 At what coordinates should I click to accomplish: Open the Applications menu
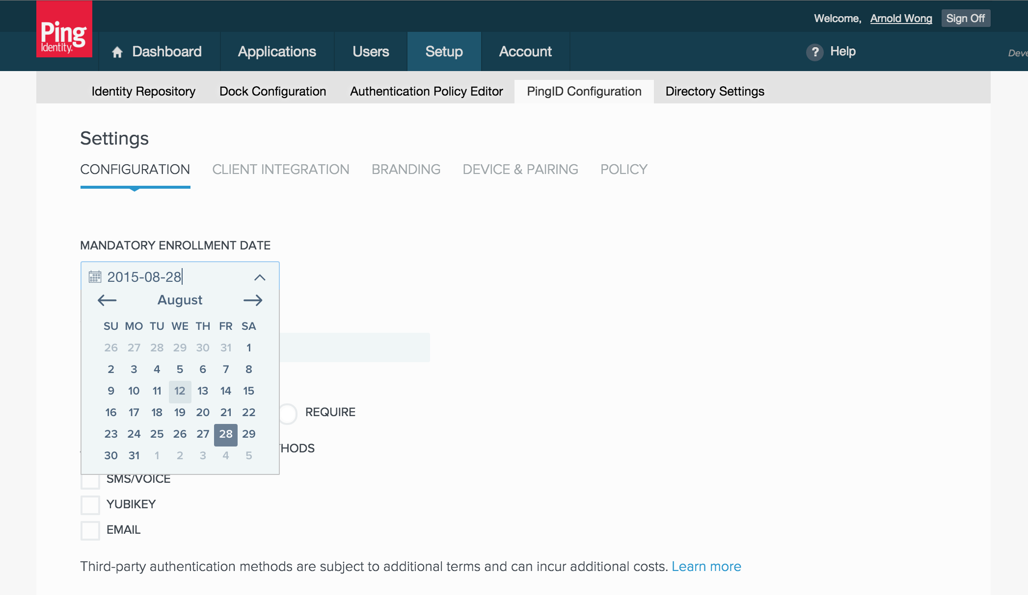coord(277,52)
